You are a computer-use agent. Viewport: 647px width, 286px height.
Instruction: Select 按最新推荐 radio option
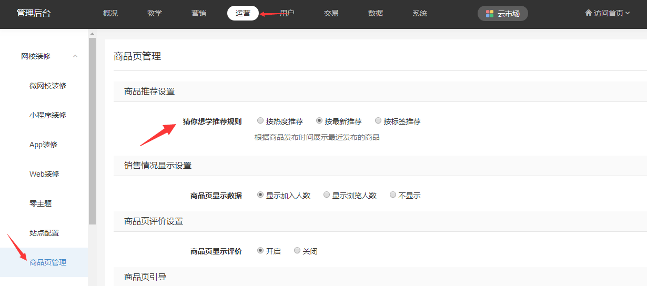(x=319, y=121)
